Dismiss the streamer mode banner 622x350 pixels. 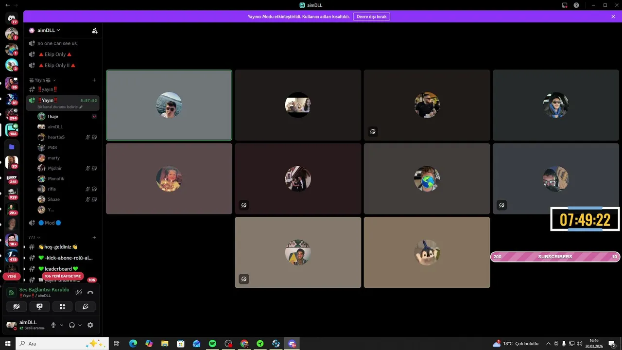[613, 17]
